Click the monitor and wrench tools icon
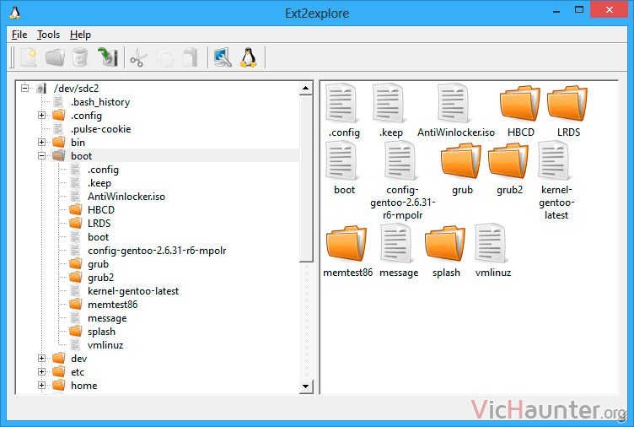Screen dimensions: 634x427 click(x=223, y=57)
